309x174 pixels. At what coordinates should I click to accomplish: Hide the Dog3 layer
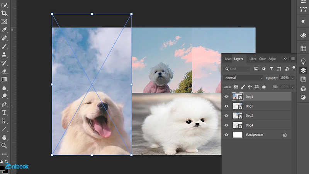pos(226,106)
